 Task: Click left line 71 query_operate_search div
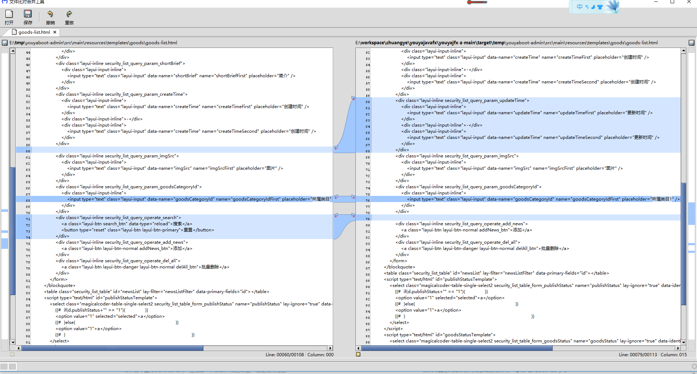(118, 218)
